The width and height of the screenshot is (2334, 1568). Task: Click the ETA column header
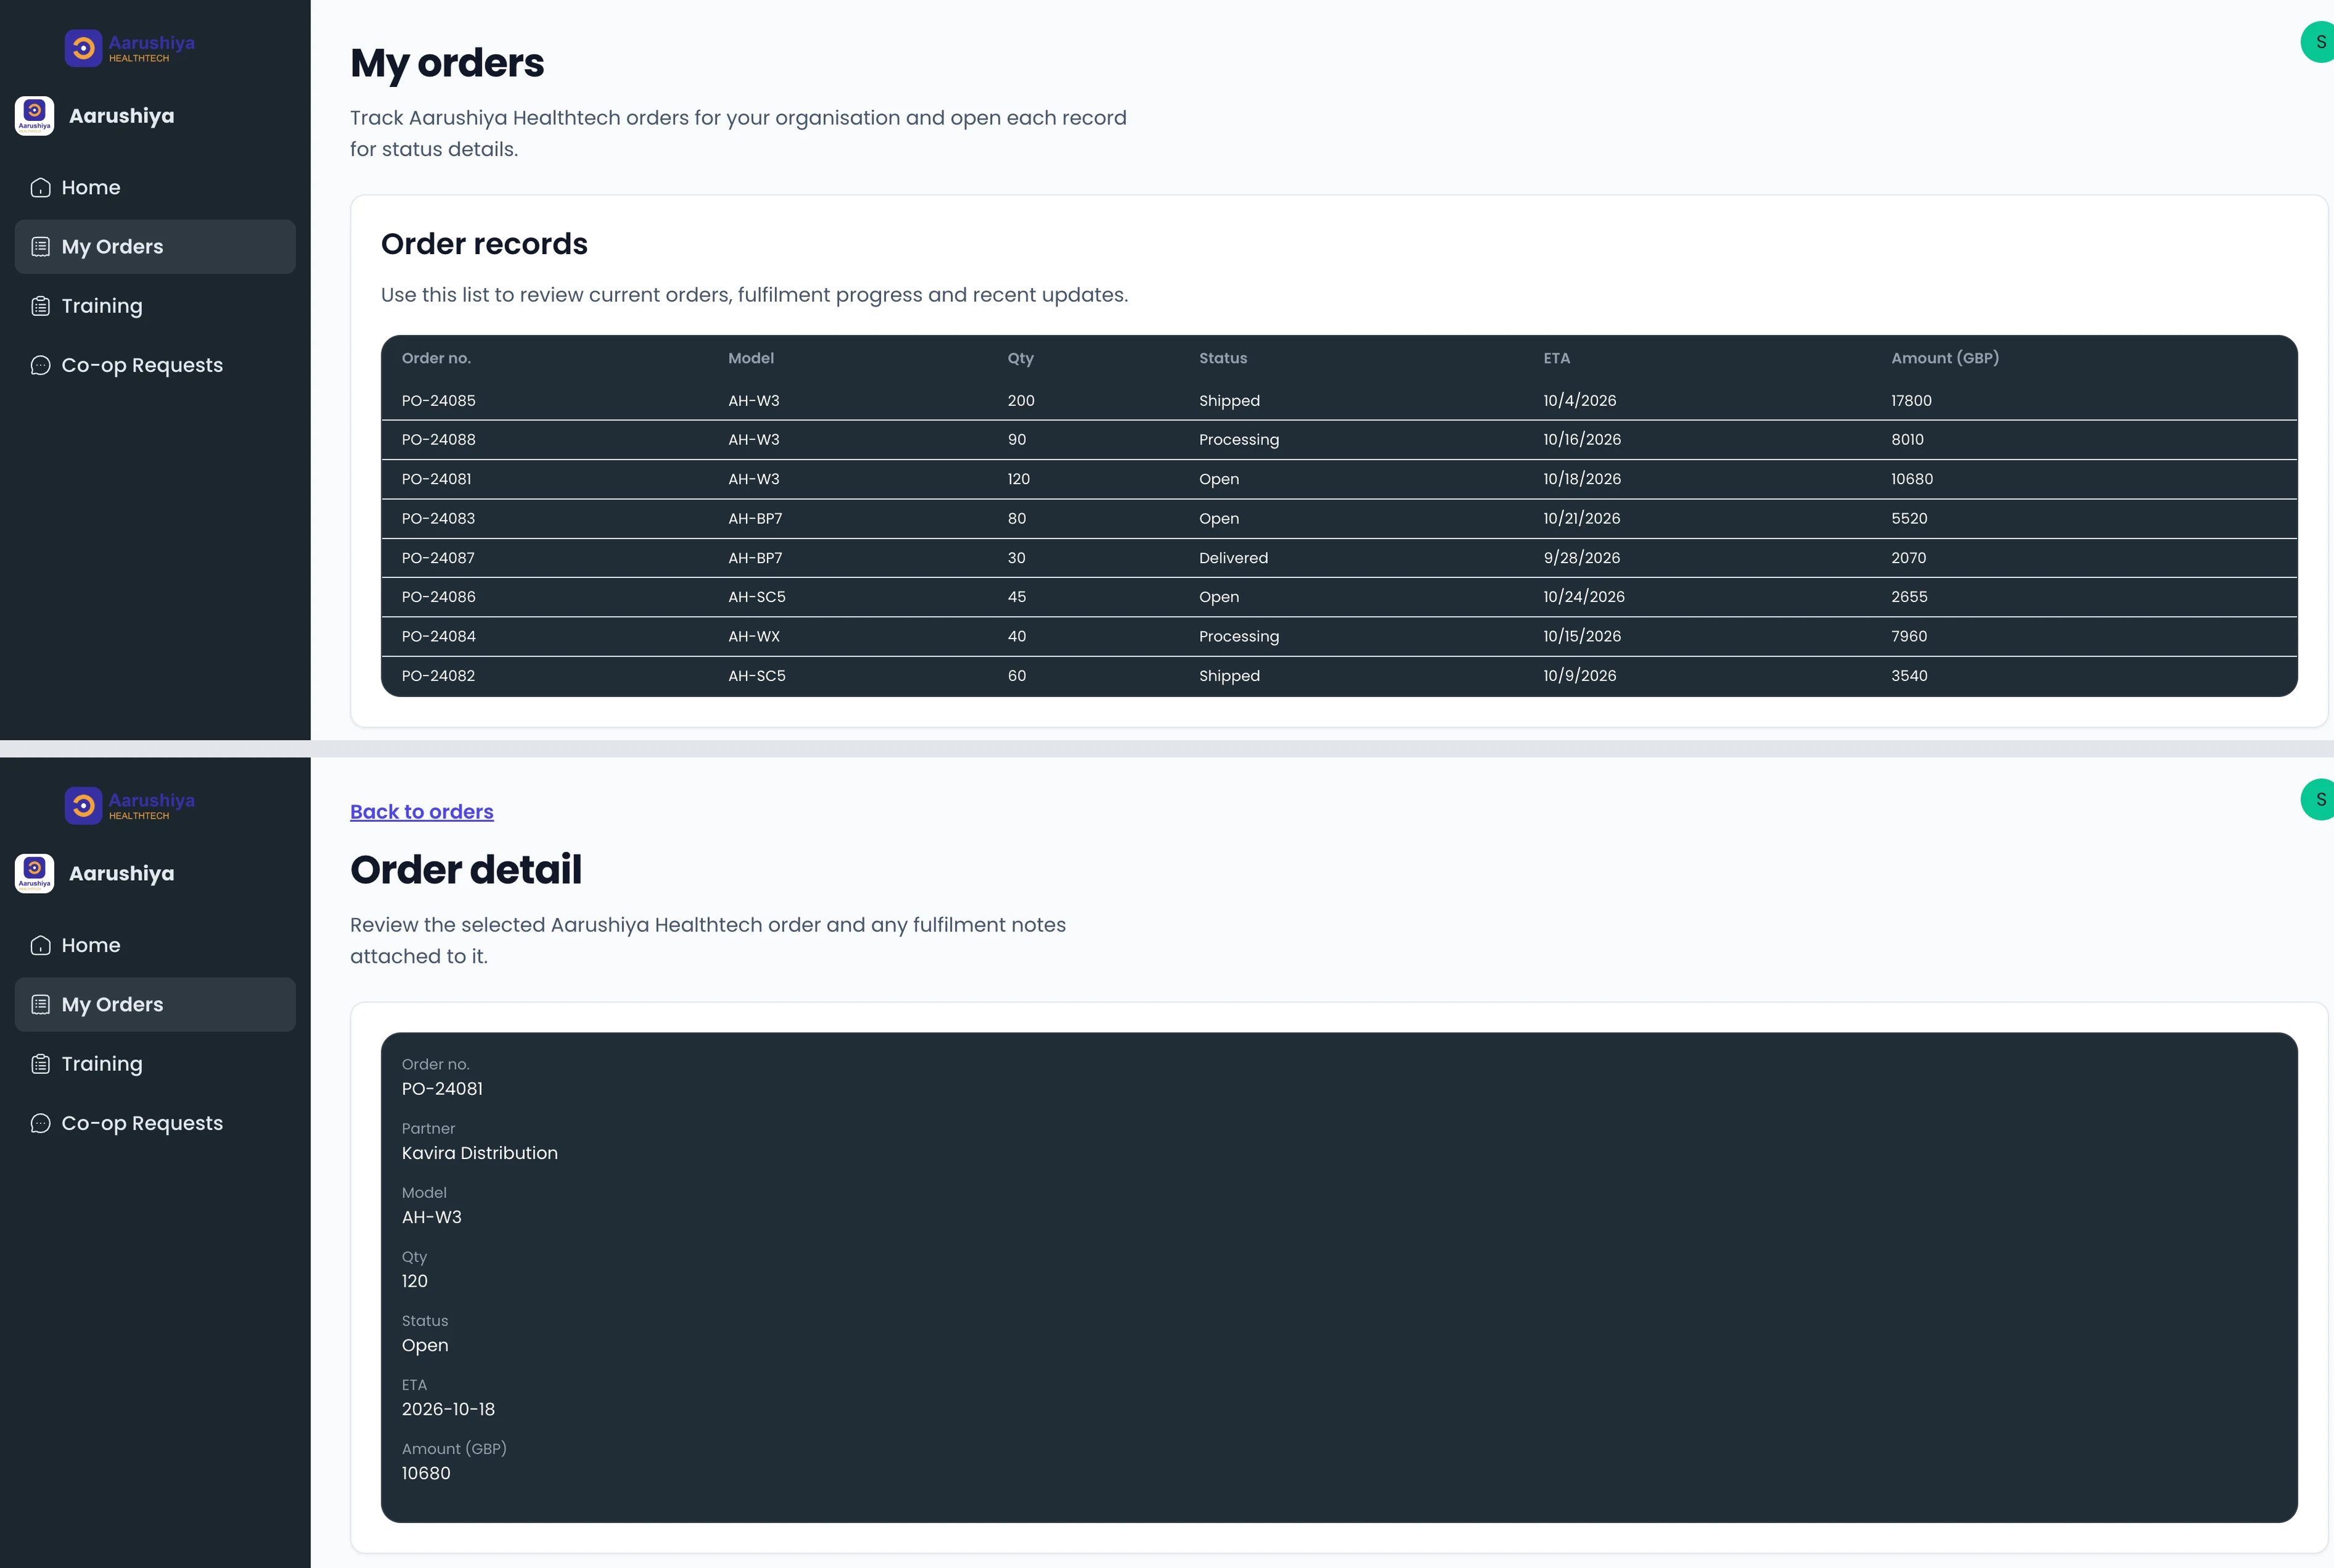tap(1556, 358)
